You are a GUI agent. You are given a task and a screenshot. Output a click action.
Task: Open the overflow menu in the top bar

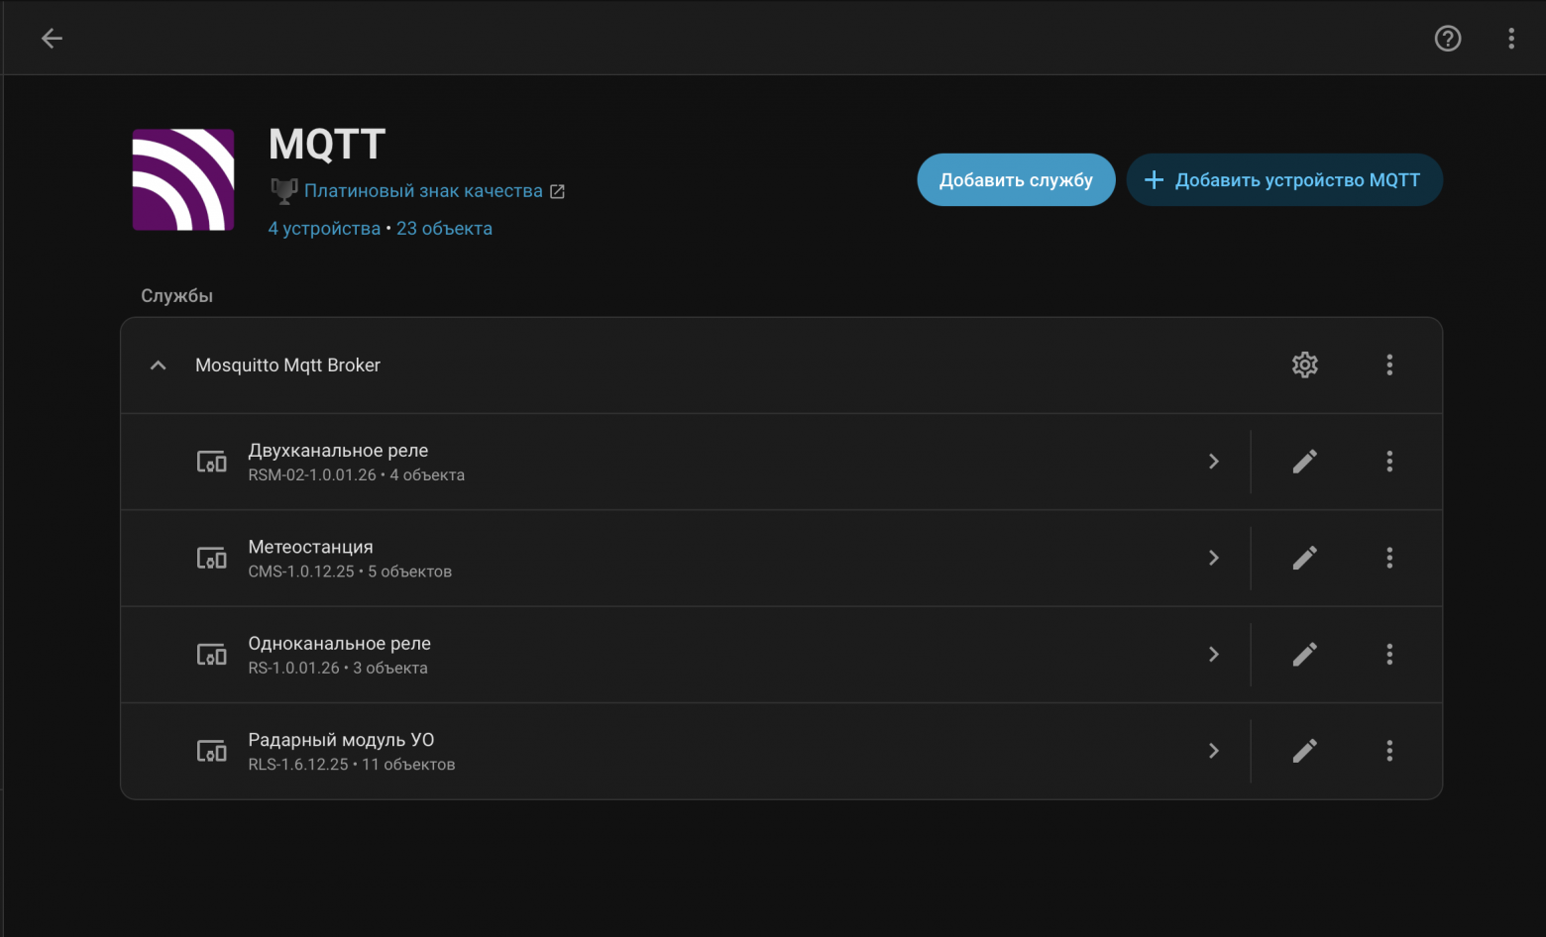point(1510,38)
